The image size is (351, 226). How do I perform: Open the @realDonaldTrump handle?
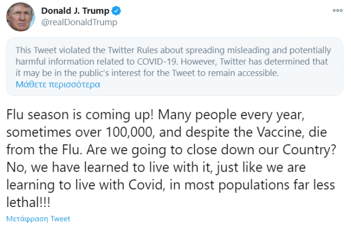79,22
